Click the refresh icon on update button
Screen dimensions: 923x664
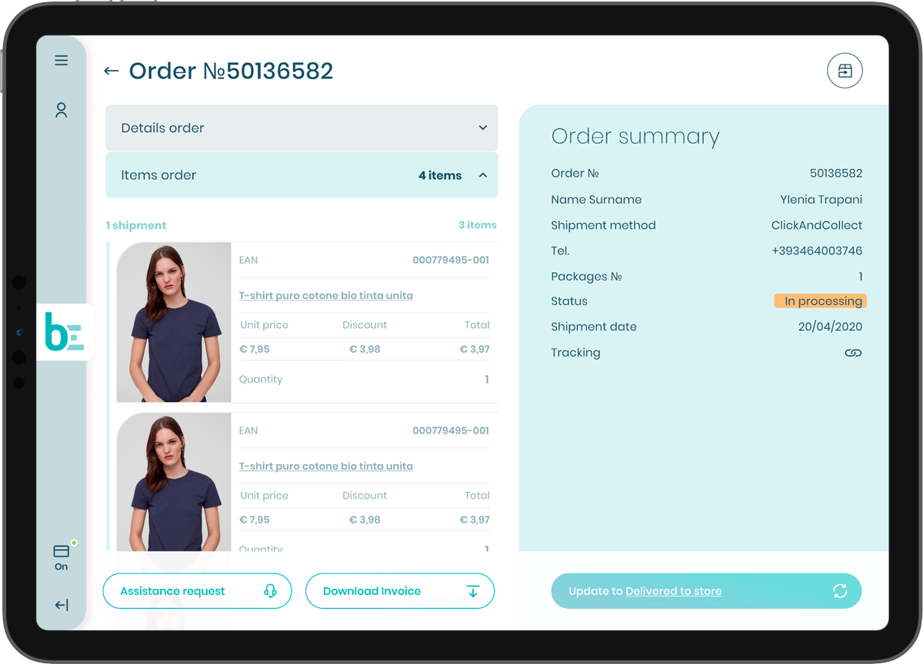pos(840,591)
